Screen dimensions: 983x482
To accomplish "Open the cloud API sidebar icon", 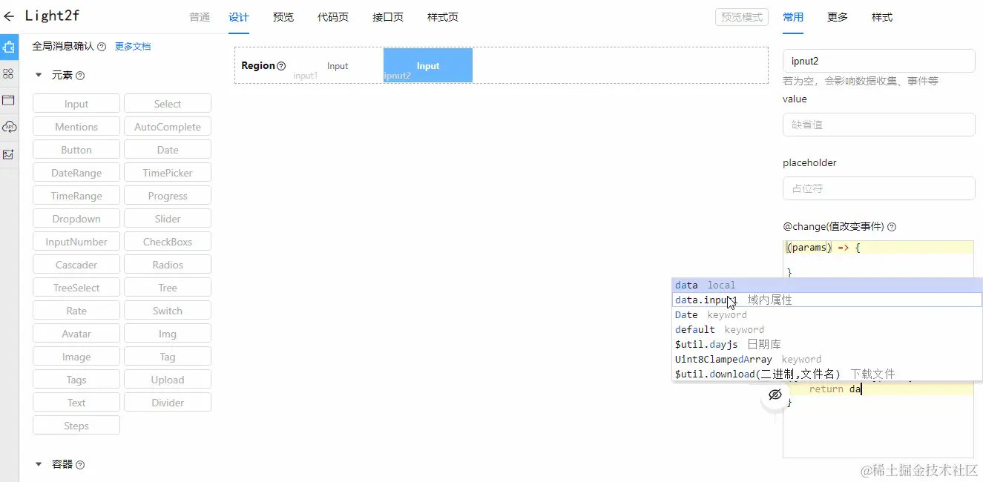I will click(x=9, y=127).
